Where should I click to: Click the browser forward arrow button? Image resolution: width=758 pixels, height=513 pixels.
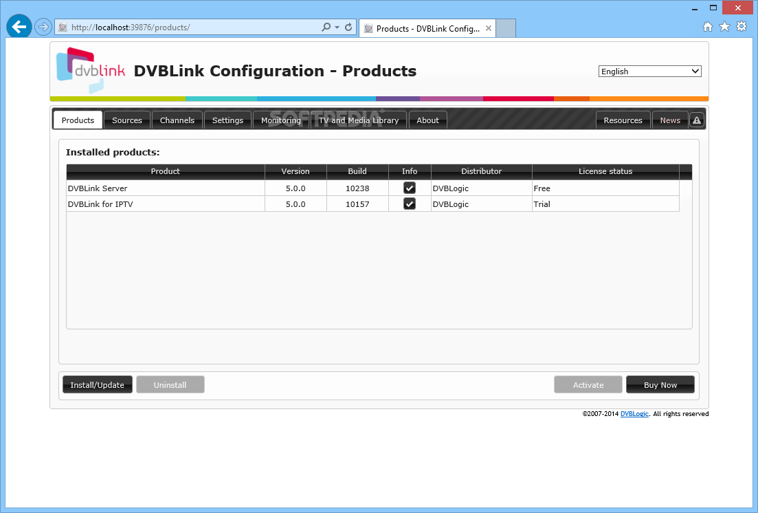click(43, 27)
